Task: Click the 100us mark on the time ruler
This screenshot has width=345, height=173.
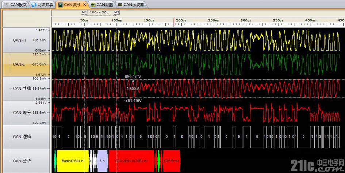Action: (x=116, y=20)
